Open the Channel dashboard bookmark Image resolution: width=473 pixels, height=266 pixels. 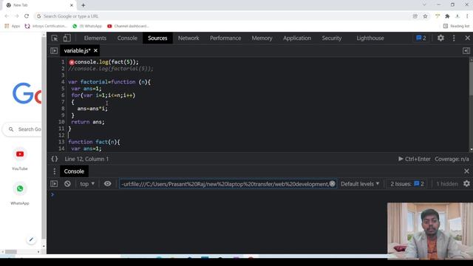128,27
